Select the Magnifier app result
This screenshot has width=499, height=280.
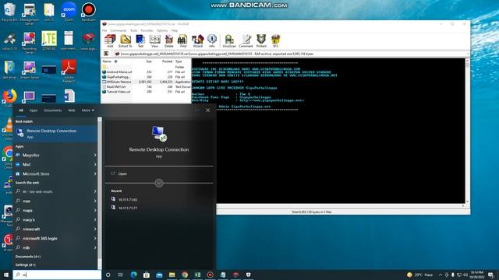point(52,155)
